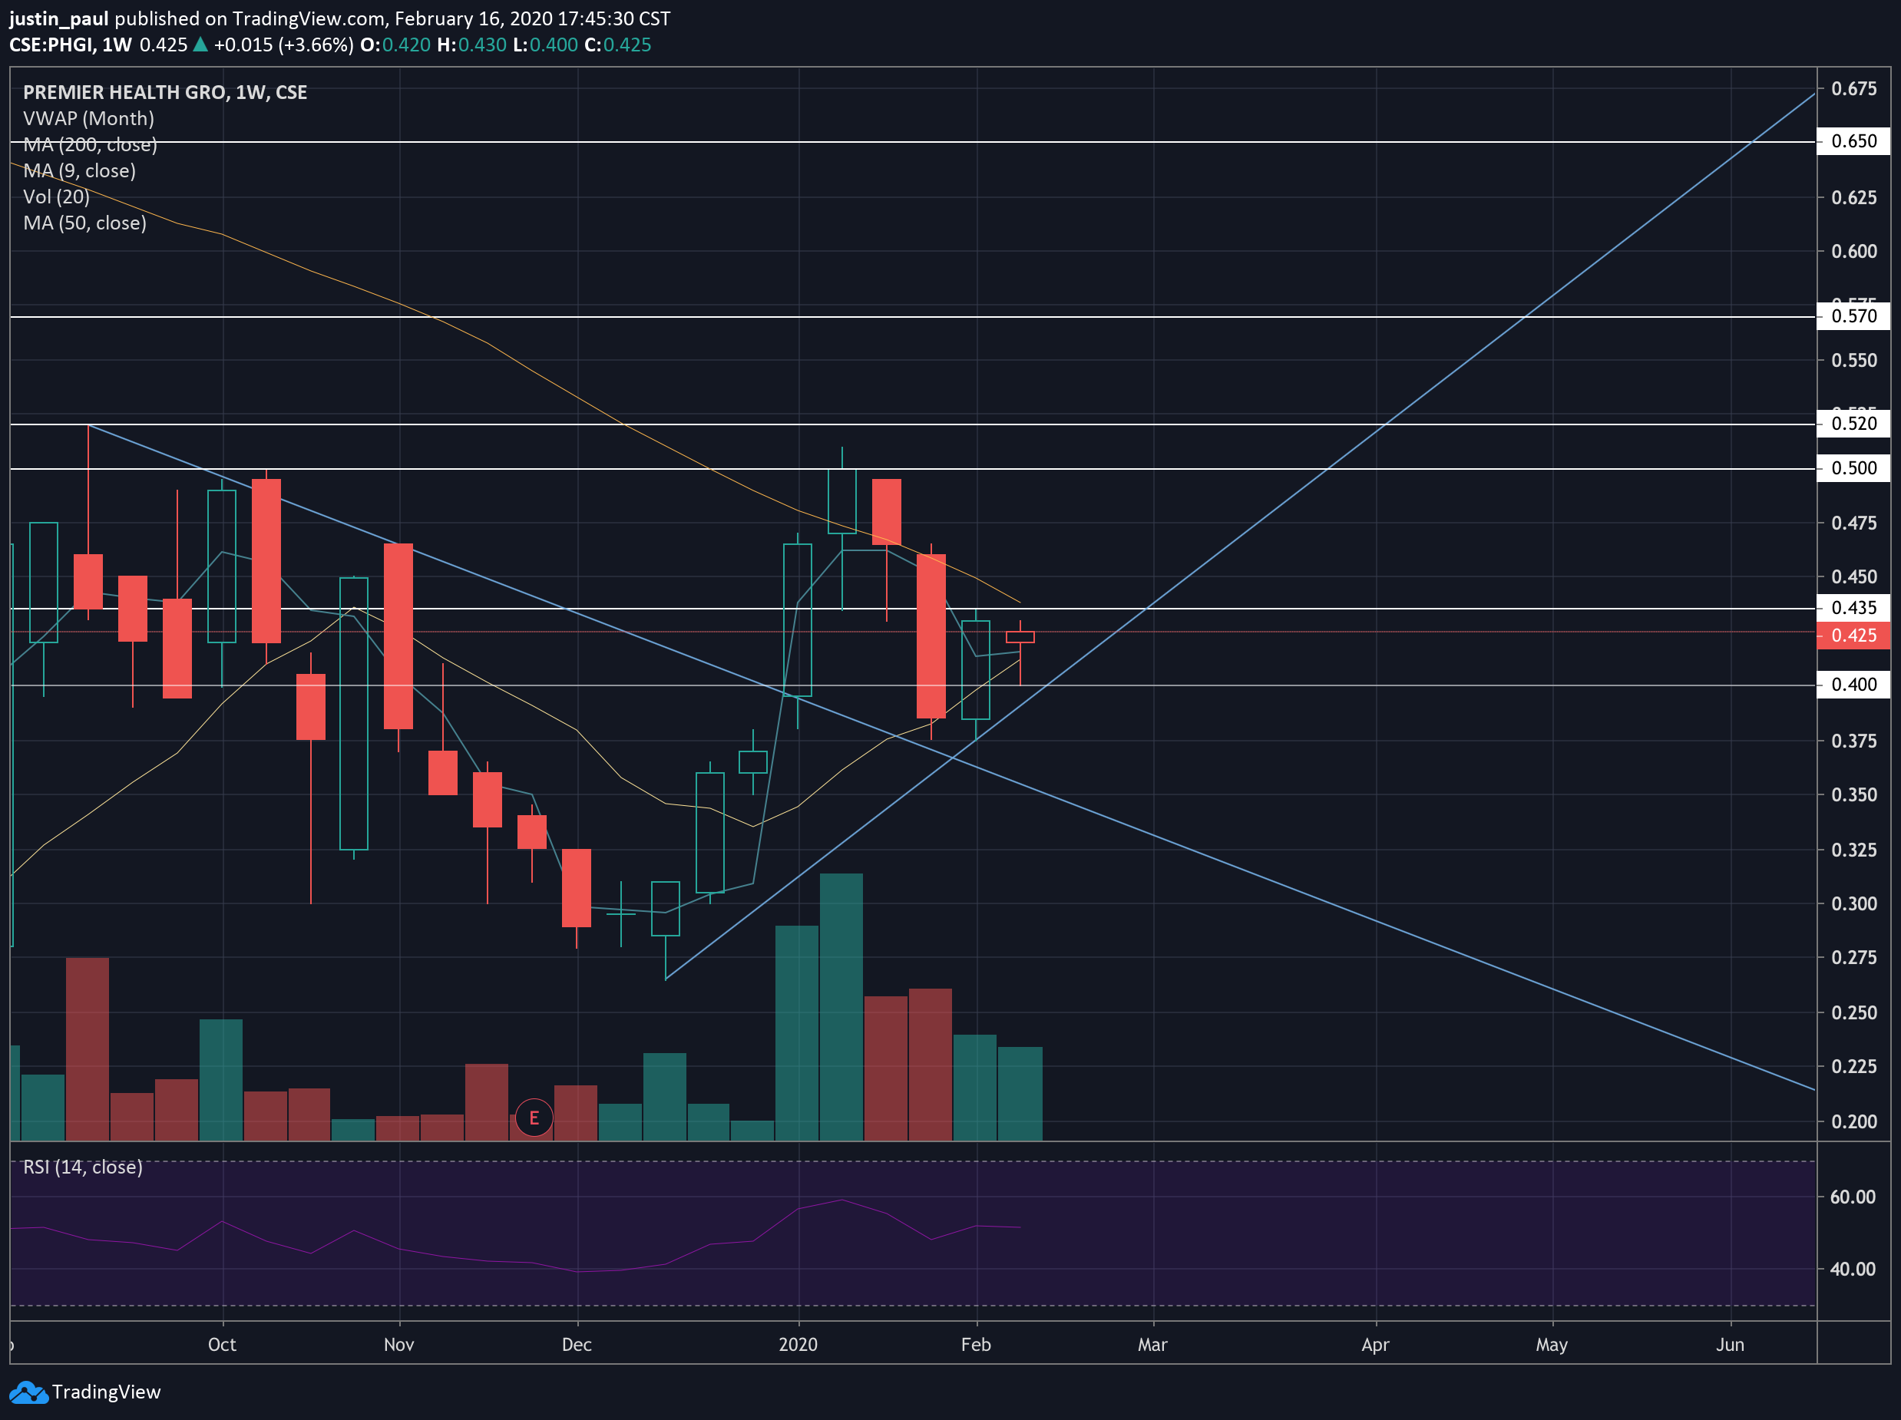
Task: Click the 0.520 horizontal line price label
Action: (1853, 424)
